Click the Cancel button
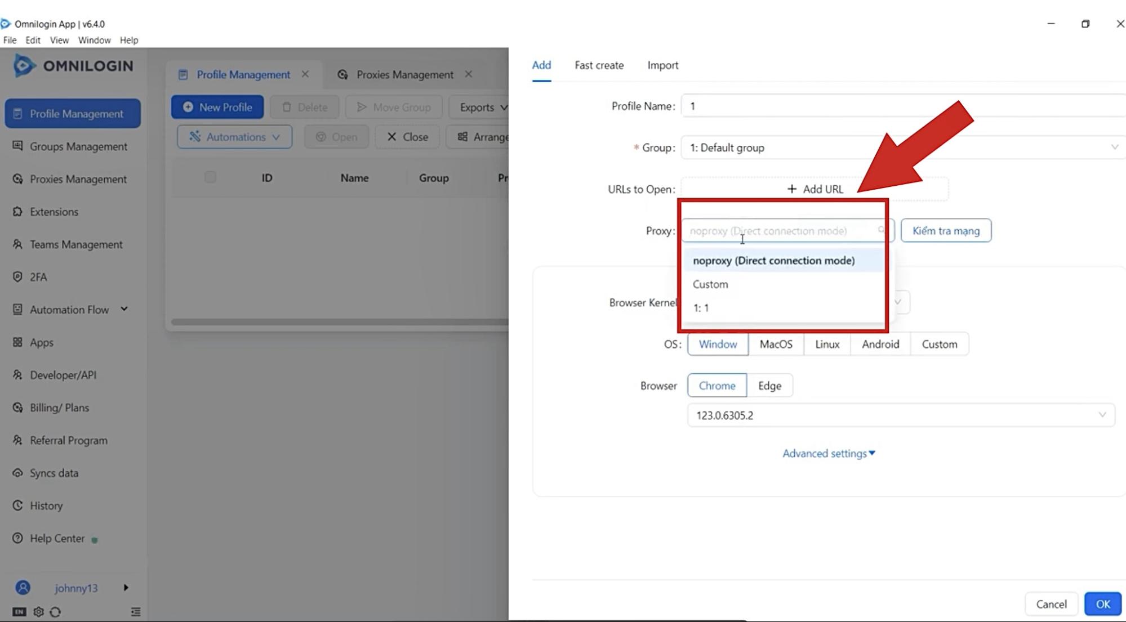Image resolution: width=1126 pixels, height=622 pixels. coord(1051,604)
